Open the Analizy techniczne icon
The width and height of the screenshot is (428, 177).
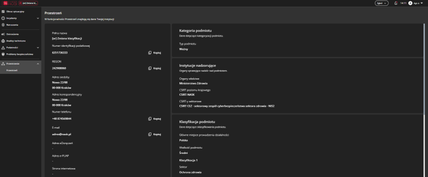3,41
